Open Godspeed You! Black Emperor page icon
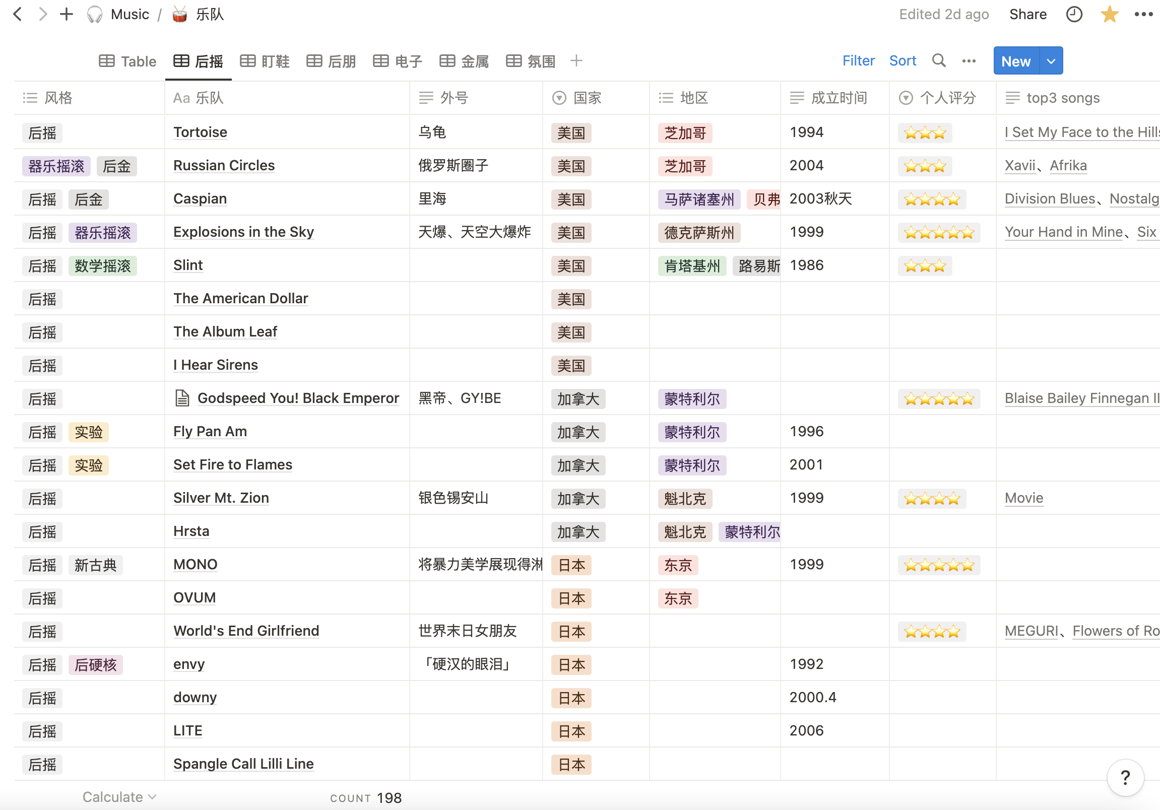Screen dimensions: 1160x810 pyautogui.click(x=182, y=398)
